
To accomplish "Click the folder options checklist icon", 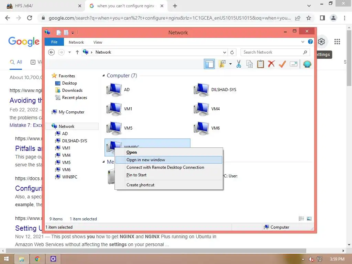I will click(x=222, y=64).
